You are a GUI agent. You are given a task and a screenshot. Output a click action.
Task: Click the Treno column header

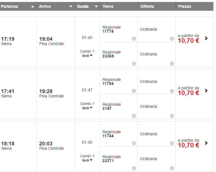(x=108, y=6)
